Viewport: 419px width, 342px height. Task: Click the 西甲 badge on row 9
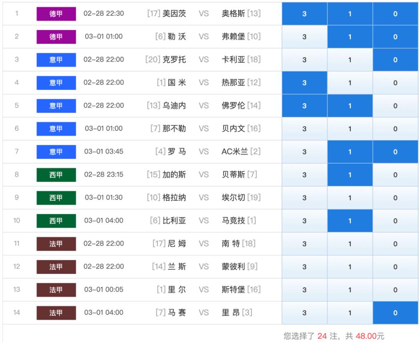[x=56, y=198]
